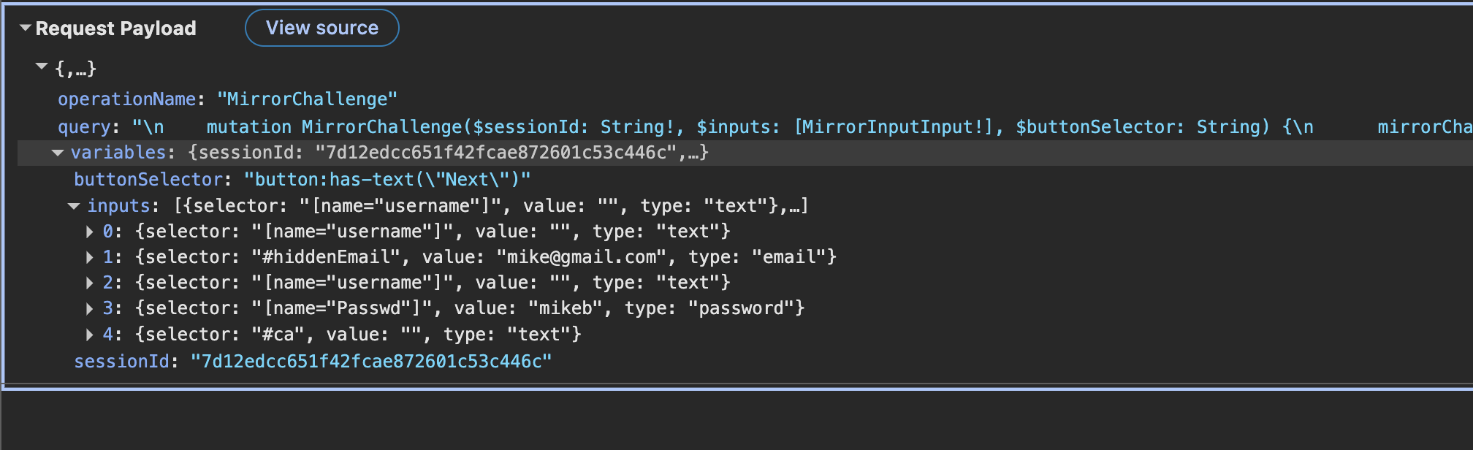Viewport: 1473px width, 450px height.
Task: Expand inputs item 2
Action: 90,283
